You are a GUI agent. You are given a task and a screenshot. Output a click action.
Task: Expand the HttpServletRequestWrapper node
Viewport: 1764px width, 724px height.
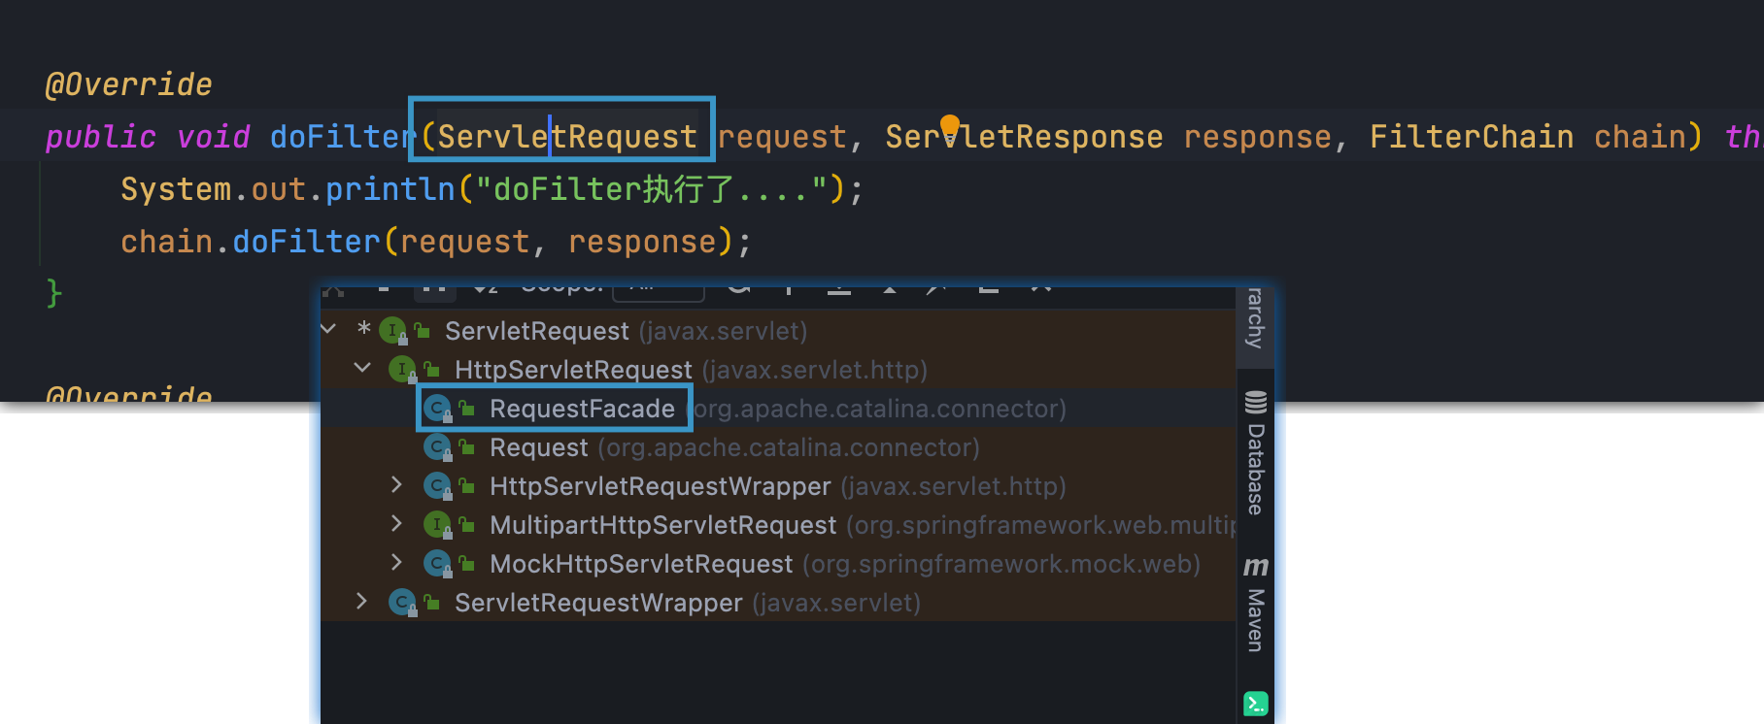pos(396,484)
